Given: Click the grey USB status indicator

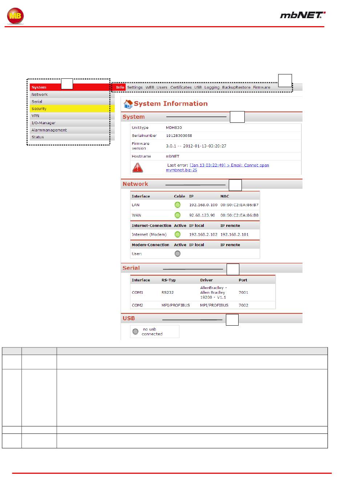Looking at the screenshot, I should (x=135, y=331).
